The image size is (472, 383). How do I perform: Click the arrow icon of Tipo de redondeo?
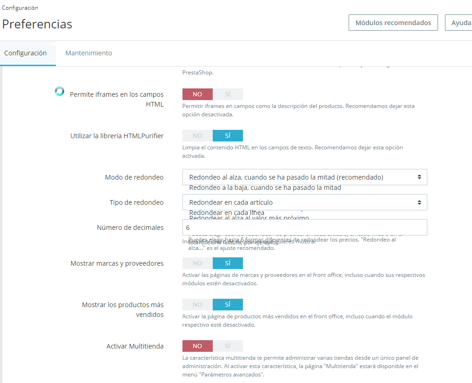419,202
